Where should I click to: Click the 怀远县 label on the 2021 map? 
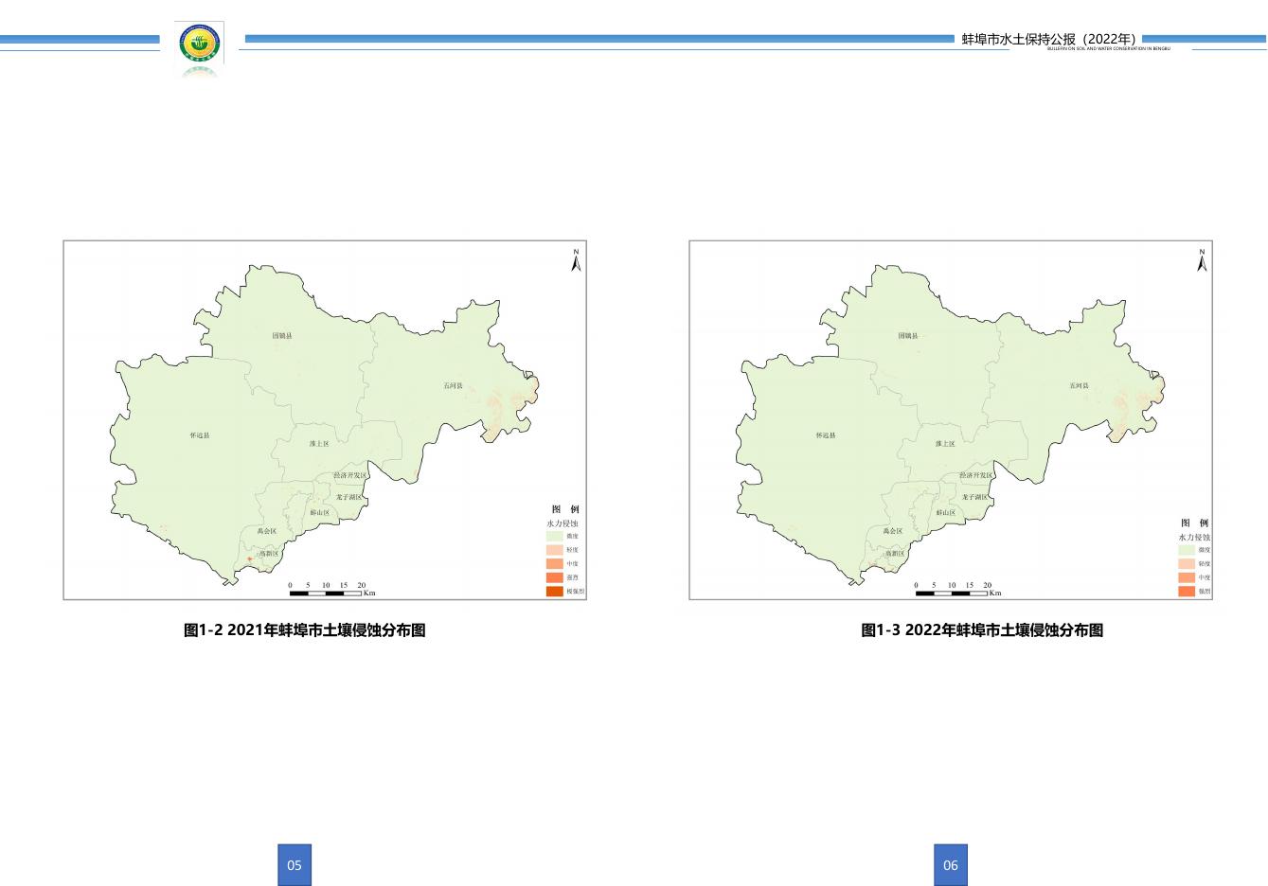[200, 435]
